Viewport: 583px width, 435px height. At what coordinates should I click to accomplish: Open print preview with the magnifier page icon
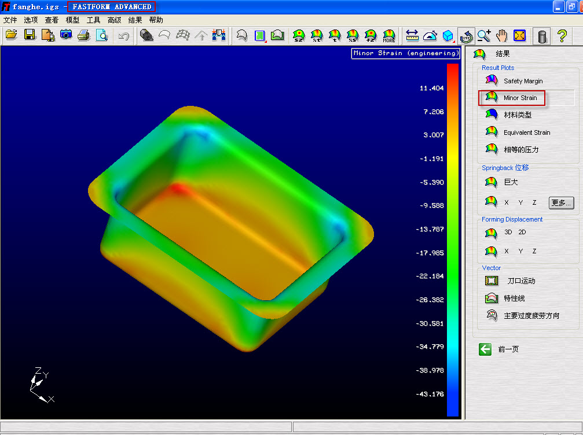[102, 35]
